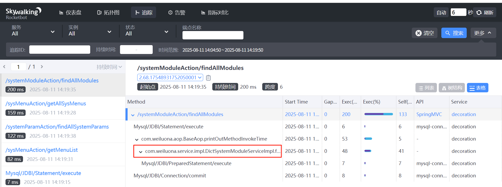Viewport: 502px width, 187px height.
Task: Click exec percent bar of findAllModules row
Action: (379, 114)
